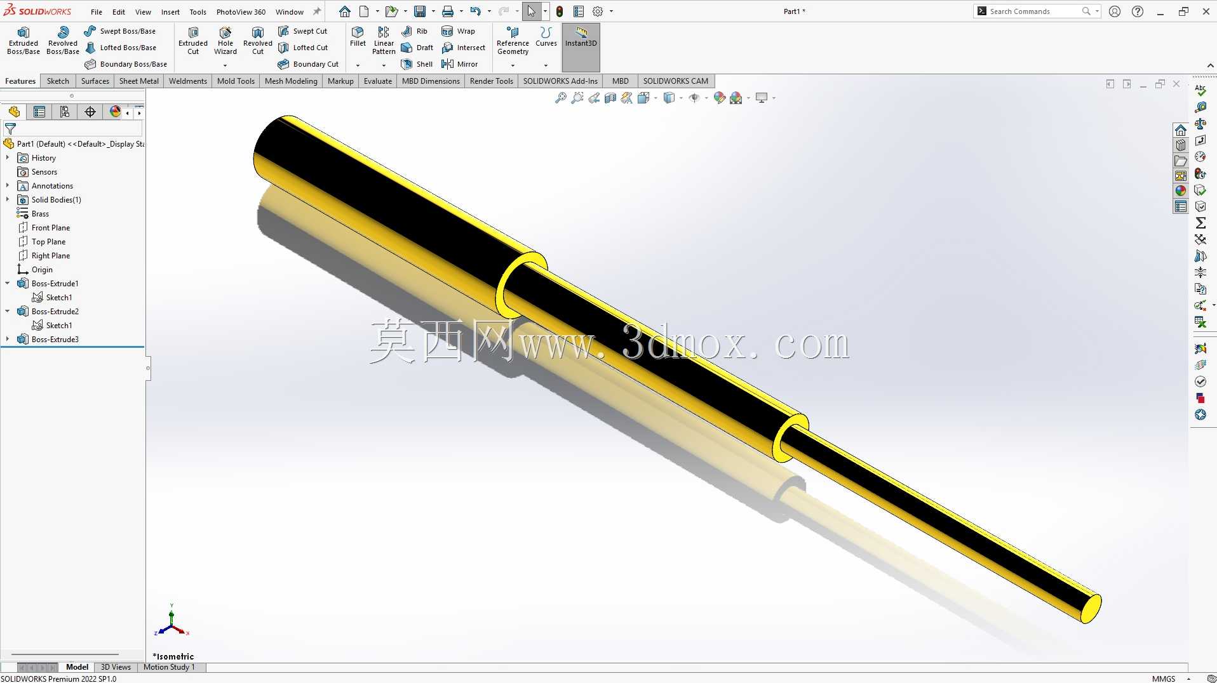Collapse the Boss-Extrude2 feature

8,311
